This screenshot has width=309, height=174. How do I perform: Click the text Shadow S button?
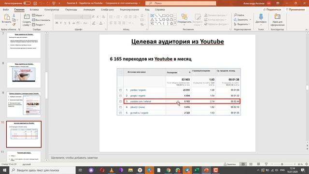[x=69, y=23]
